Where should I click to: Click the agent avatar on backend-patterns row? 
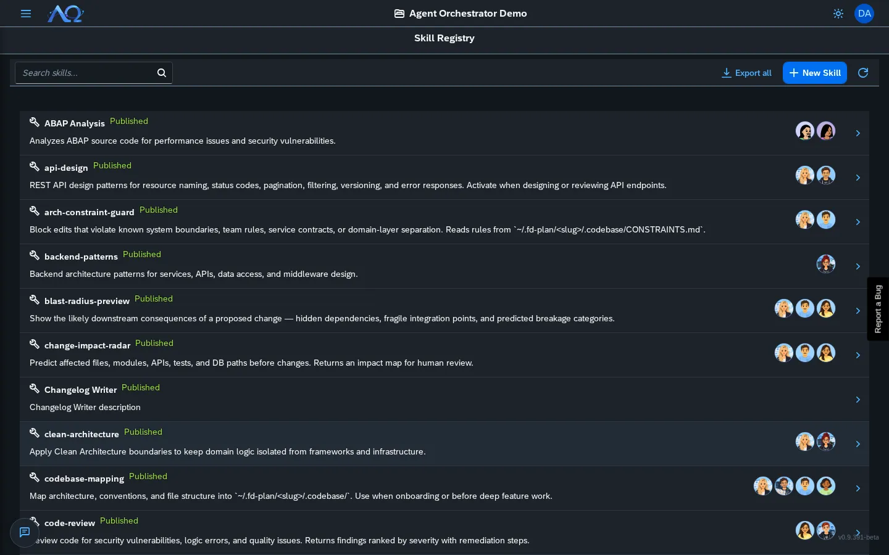pyautogui.click(x=826, y=264)
